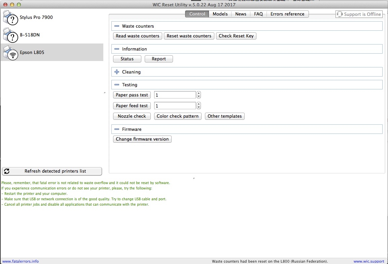Focus the Paper feed test count field
Screen dimensions: 388x264
[x=175, y=106]
